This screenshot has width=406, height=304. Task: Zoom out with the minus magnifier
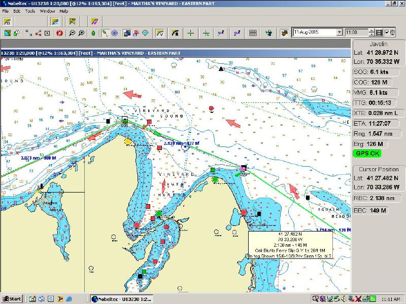[x=72, y=33]
